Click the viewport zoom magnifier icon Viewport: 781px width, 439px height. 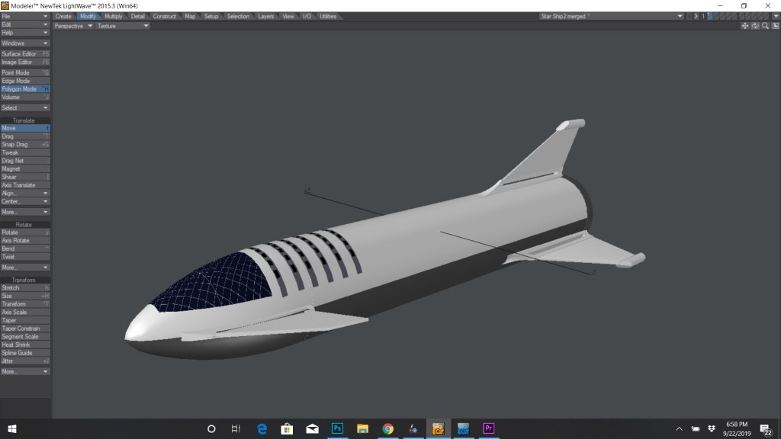pos(765,26)
